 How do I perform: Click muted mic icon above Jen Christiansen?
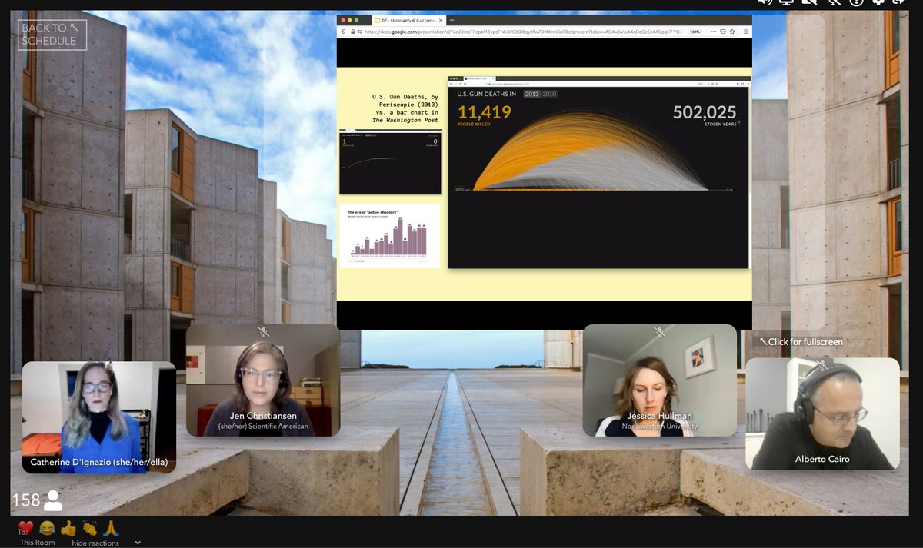click(263, 331)
